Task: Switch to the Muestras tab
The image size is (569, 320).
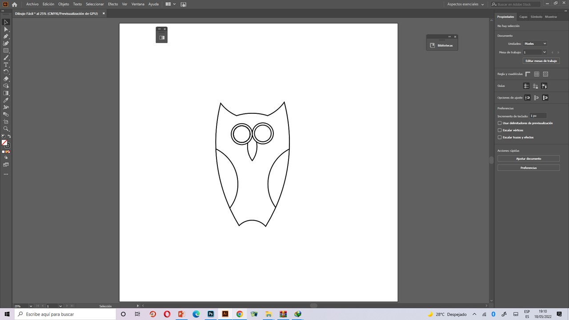Action: coord(551,17)
